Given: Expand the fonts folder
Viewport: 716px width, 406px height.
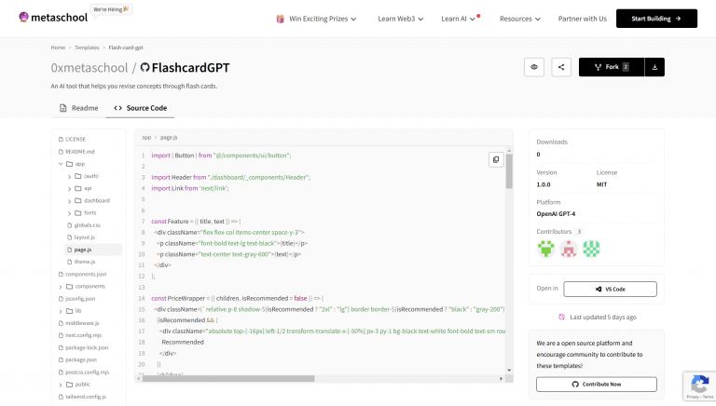Looking at the screenshot, I should click(69, 213).
